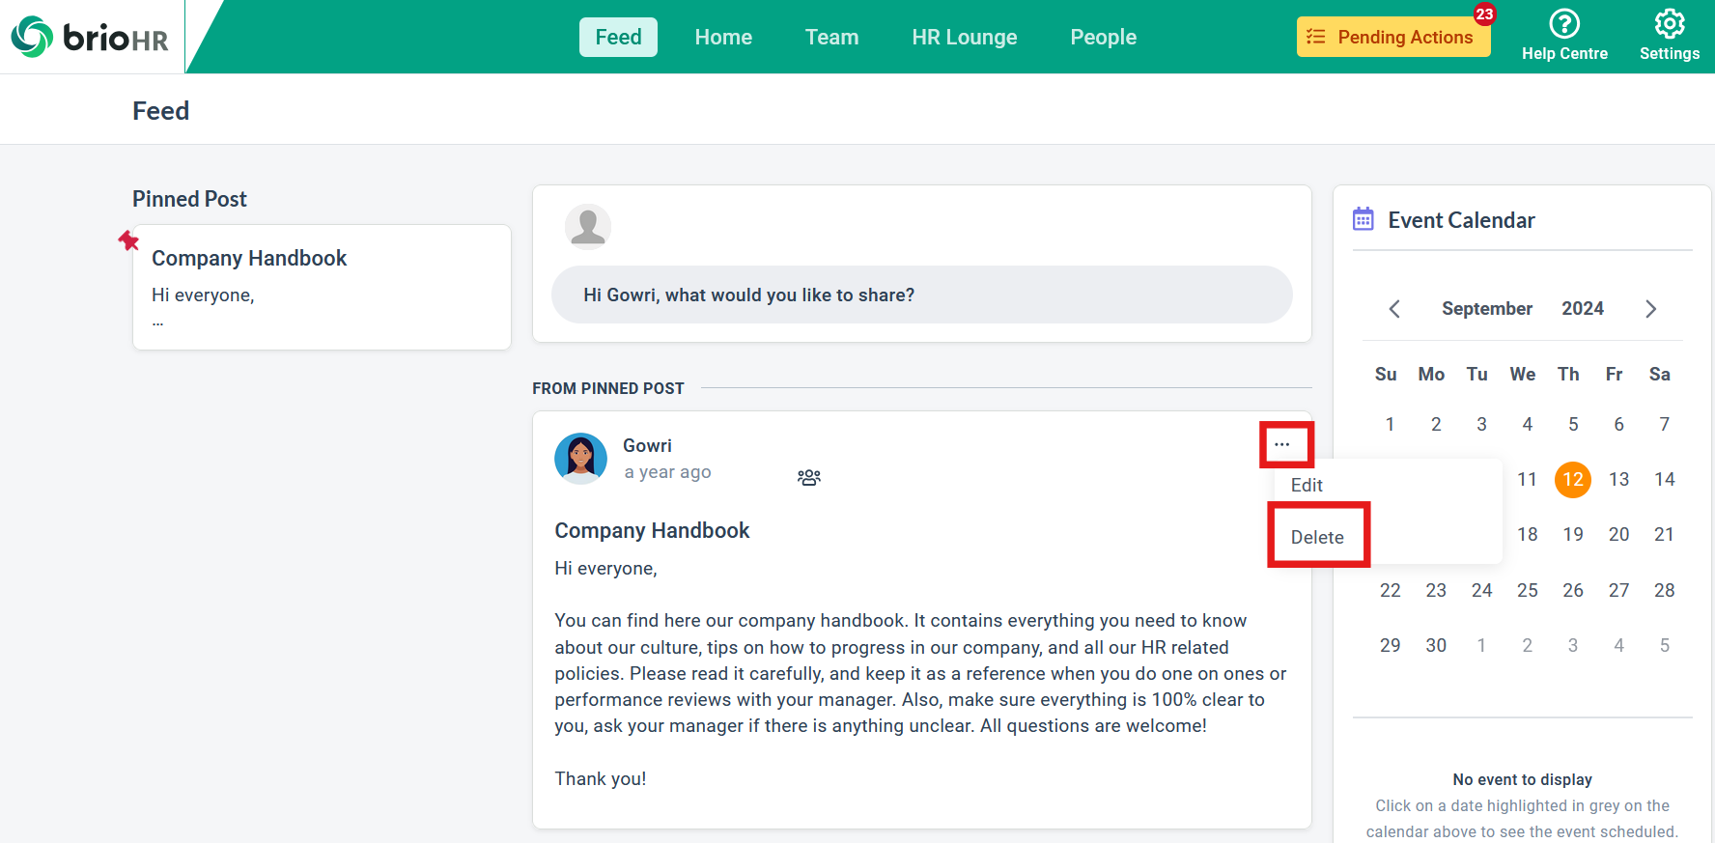
Task: Open Pending Actions button
Action: point(1393,37)
